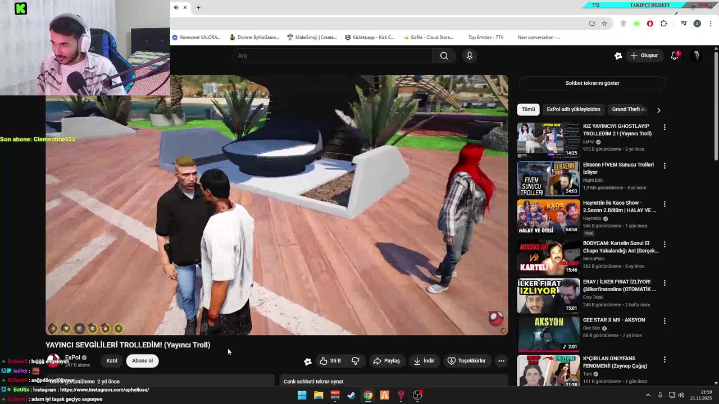The image size is (719, 404).
Task: Share the video via Paylaş
Action: [x=386, y=361]
